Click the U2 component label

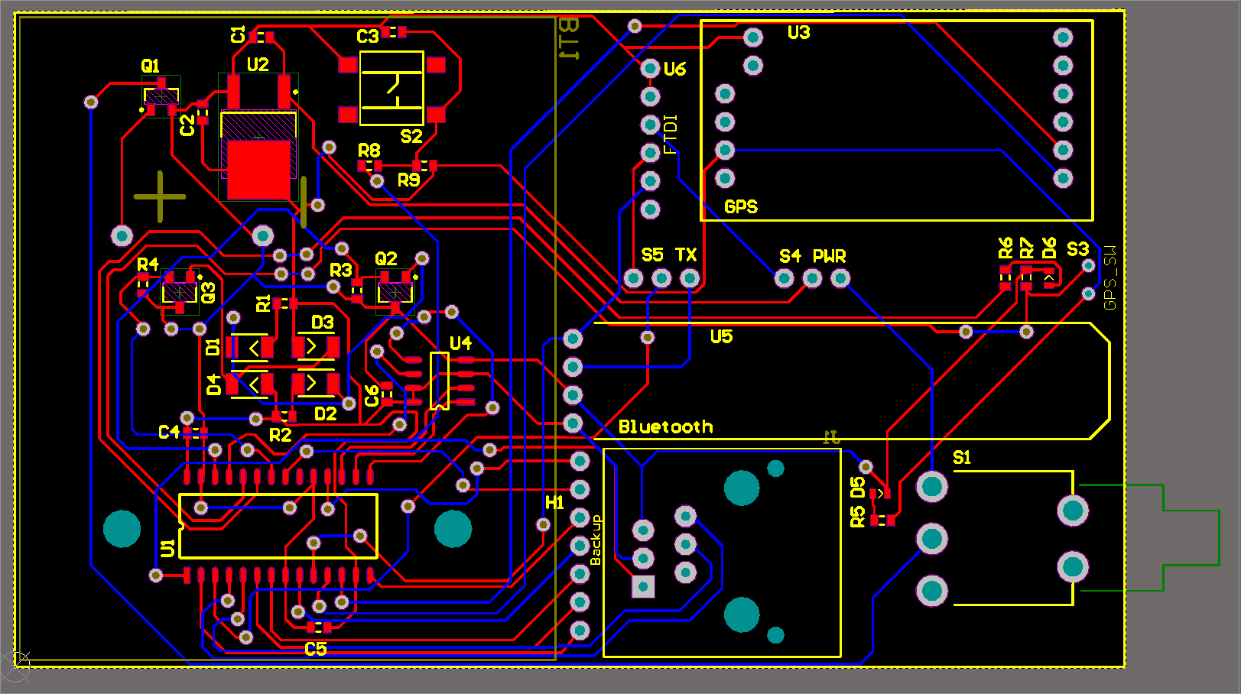click(258, 64)
